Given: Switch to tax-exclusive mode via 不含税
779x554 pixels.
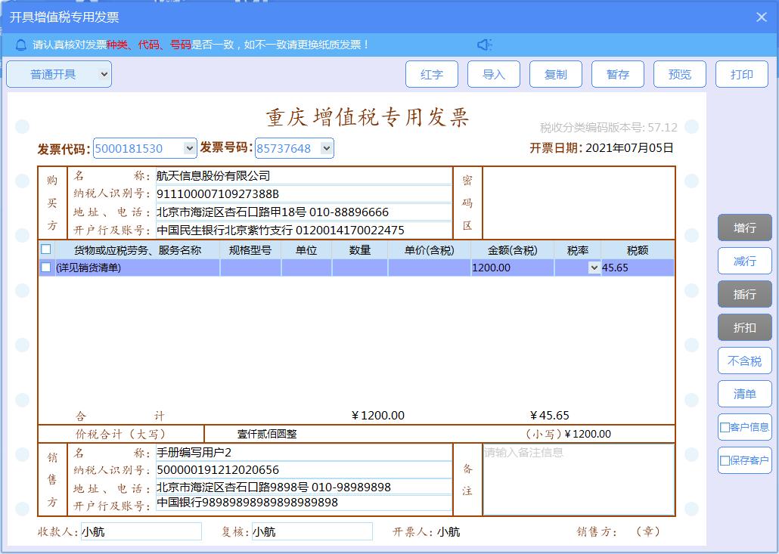Looking at the screenshot, I should click(744, 361).
